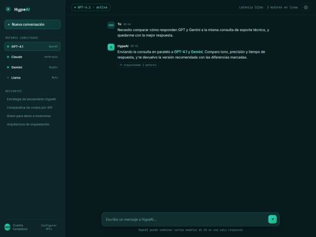Select GPT-4.1 engine in sidebar
Screen dimensions: 316x237
[x=32, y=47]
